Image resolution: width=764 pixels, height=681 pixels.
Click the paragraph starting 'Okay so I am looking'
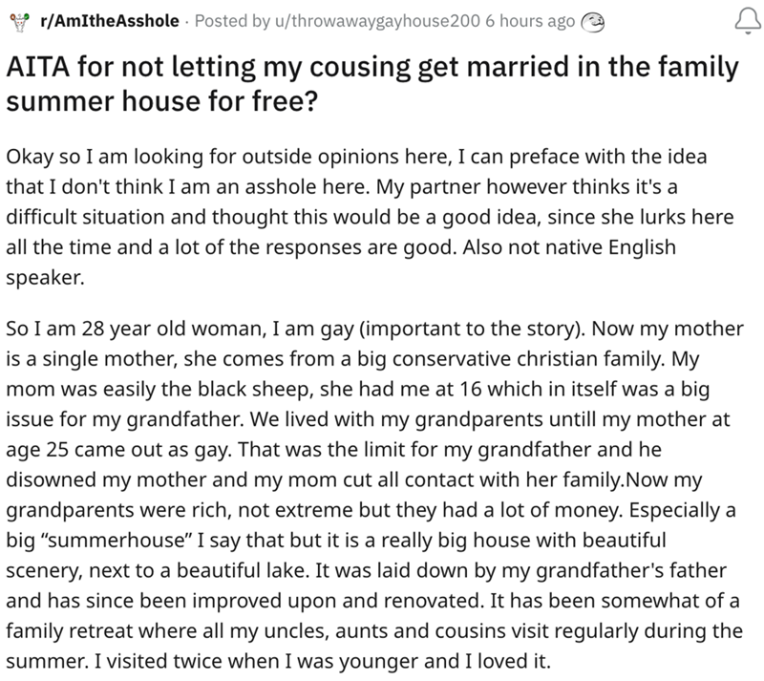[372, 217]
